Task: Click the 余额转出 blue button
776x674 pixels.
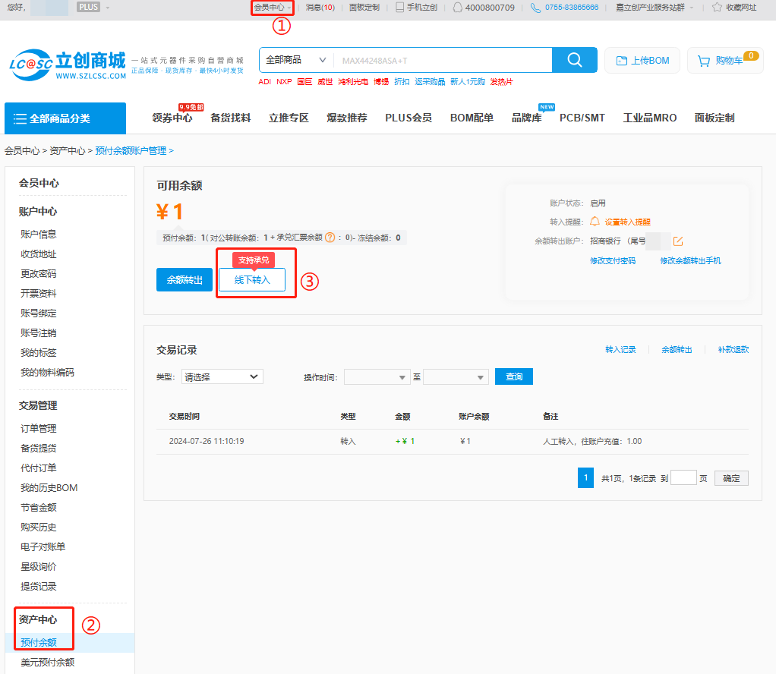Action: [185, 279]
